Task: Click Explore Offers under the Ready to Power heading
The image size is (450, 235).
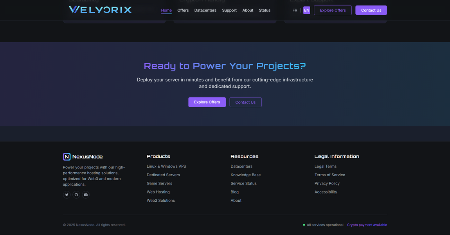Action: (x=207, y=102)
